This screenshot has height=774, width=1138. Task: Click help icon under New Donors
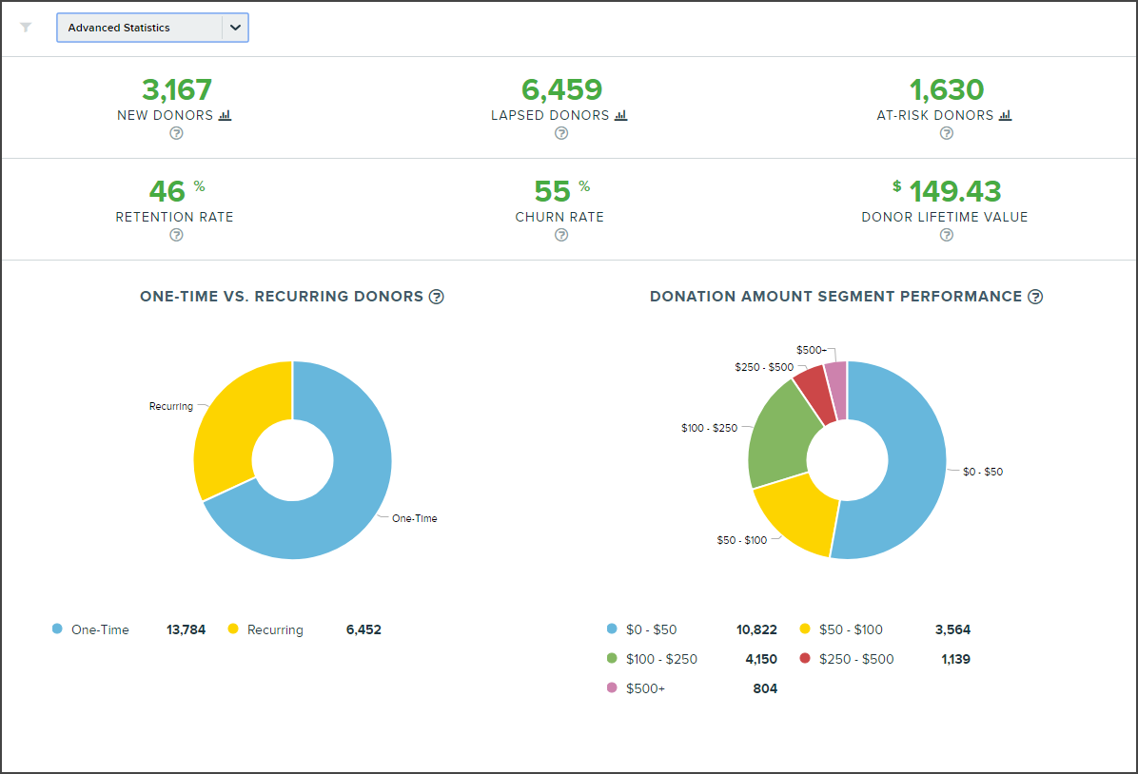(176, 133)
